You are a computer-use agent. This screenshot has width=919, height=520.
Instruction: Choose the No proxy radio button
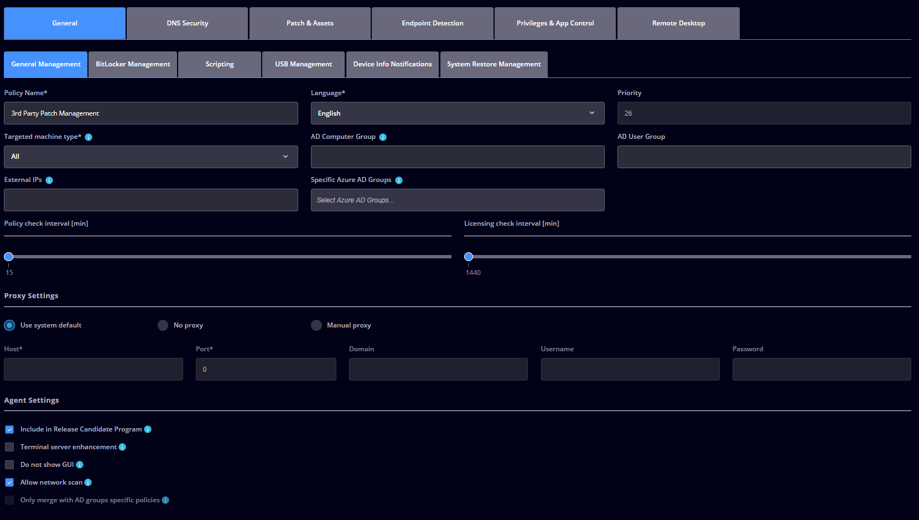click(163, 325)
